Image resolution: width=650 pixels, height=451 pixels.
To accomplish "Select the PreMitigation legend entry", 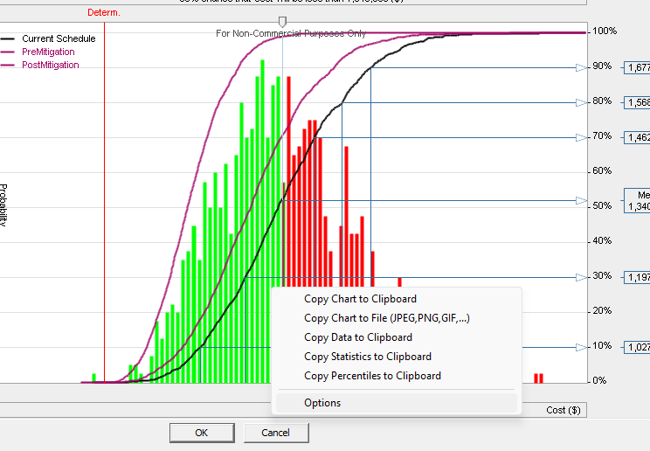I will click(x=48, y=52).
